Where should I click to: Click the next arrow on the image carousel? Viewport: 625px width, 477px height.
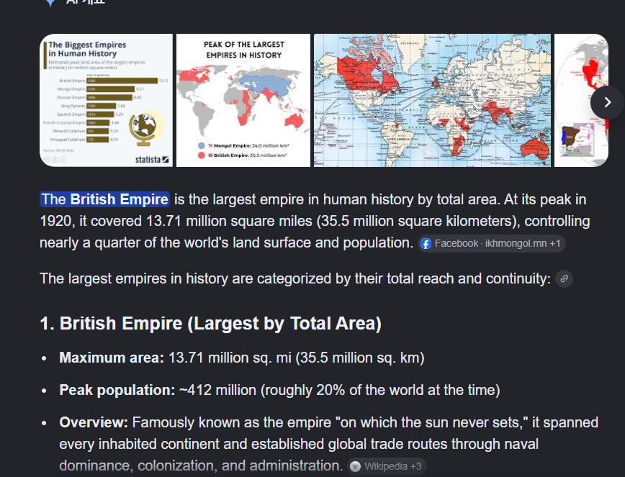[607, 102]
